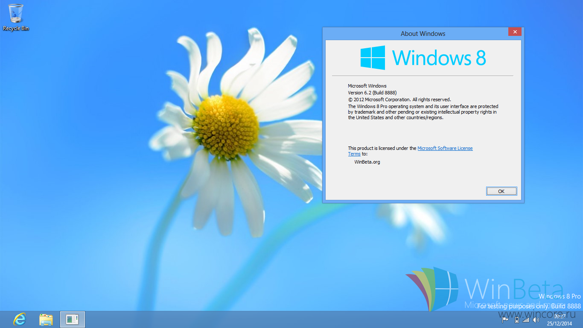Screen dimensions: 583x328
Task: Select the "Version 6.2 (Build 8888)" text
Action: pos(372,93)
